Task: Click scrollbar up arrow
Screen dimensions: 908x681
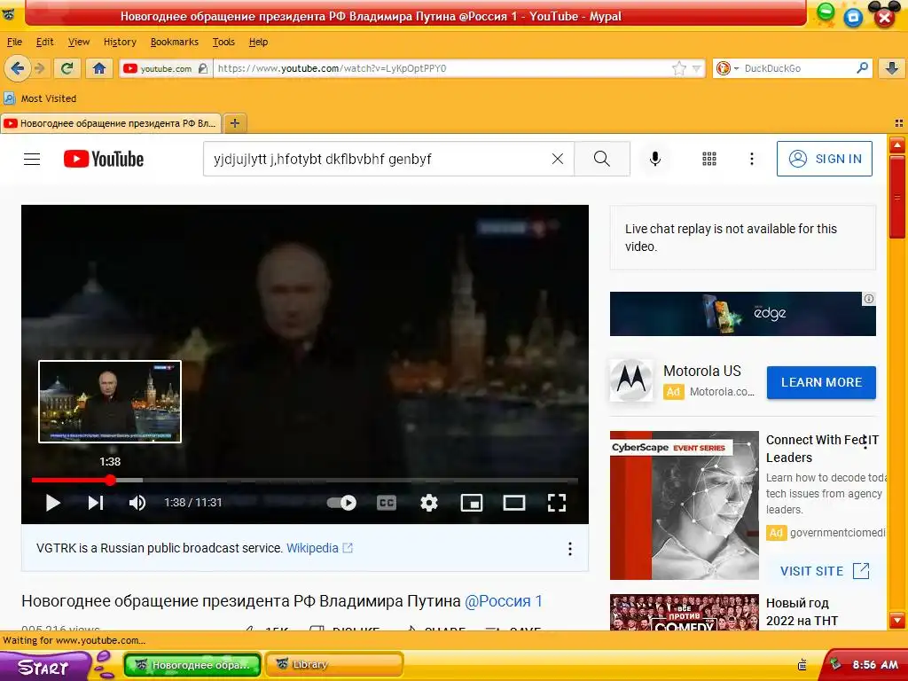Action: [x=897, y=145]
